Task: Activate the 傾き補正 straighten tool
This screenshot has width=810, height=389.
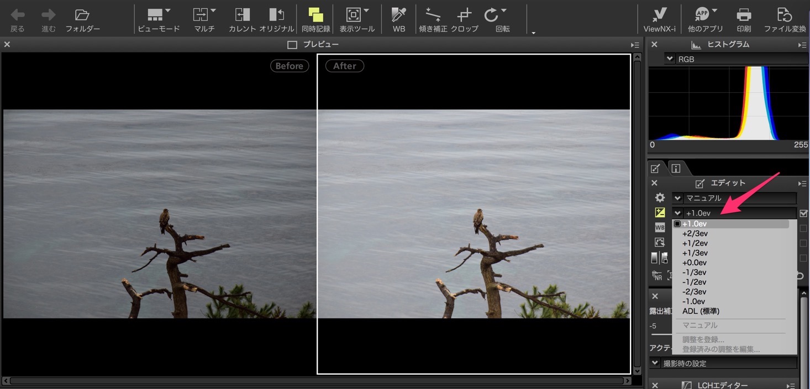Action: [433, 19]
